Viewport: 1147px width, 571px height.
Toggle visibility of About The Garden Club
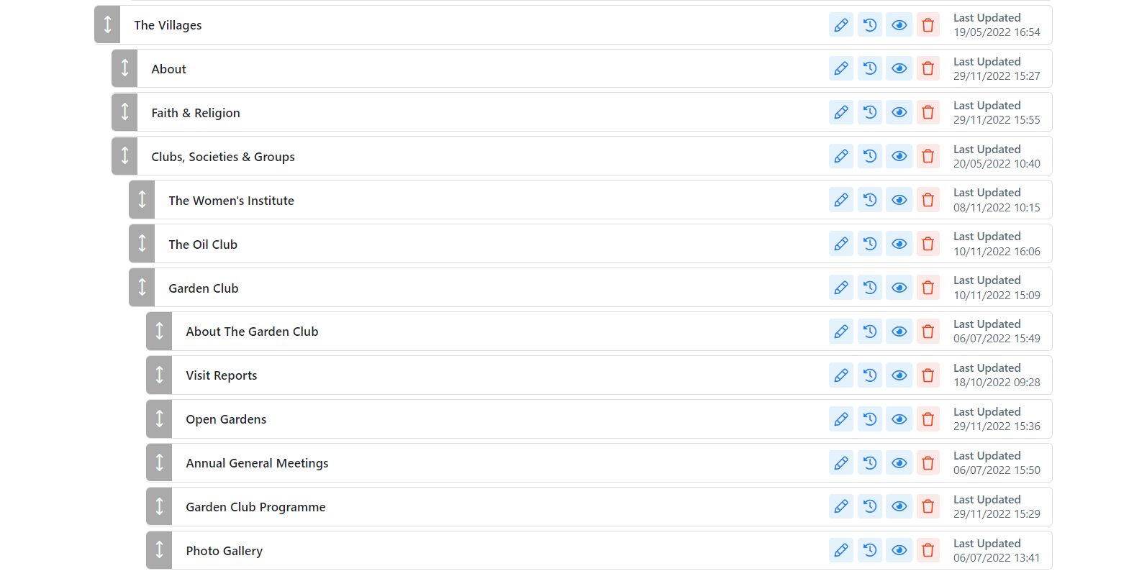point(899,332)
